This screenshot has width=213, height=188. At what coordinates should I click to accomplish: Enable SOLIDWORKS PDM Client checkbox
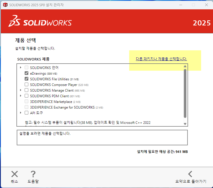point(27,96)
